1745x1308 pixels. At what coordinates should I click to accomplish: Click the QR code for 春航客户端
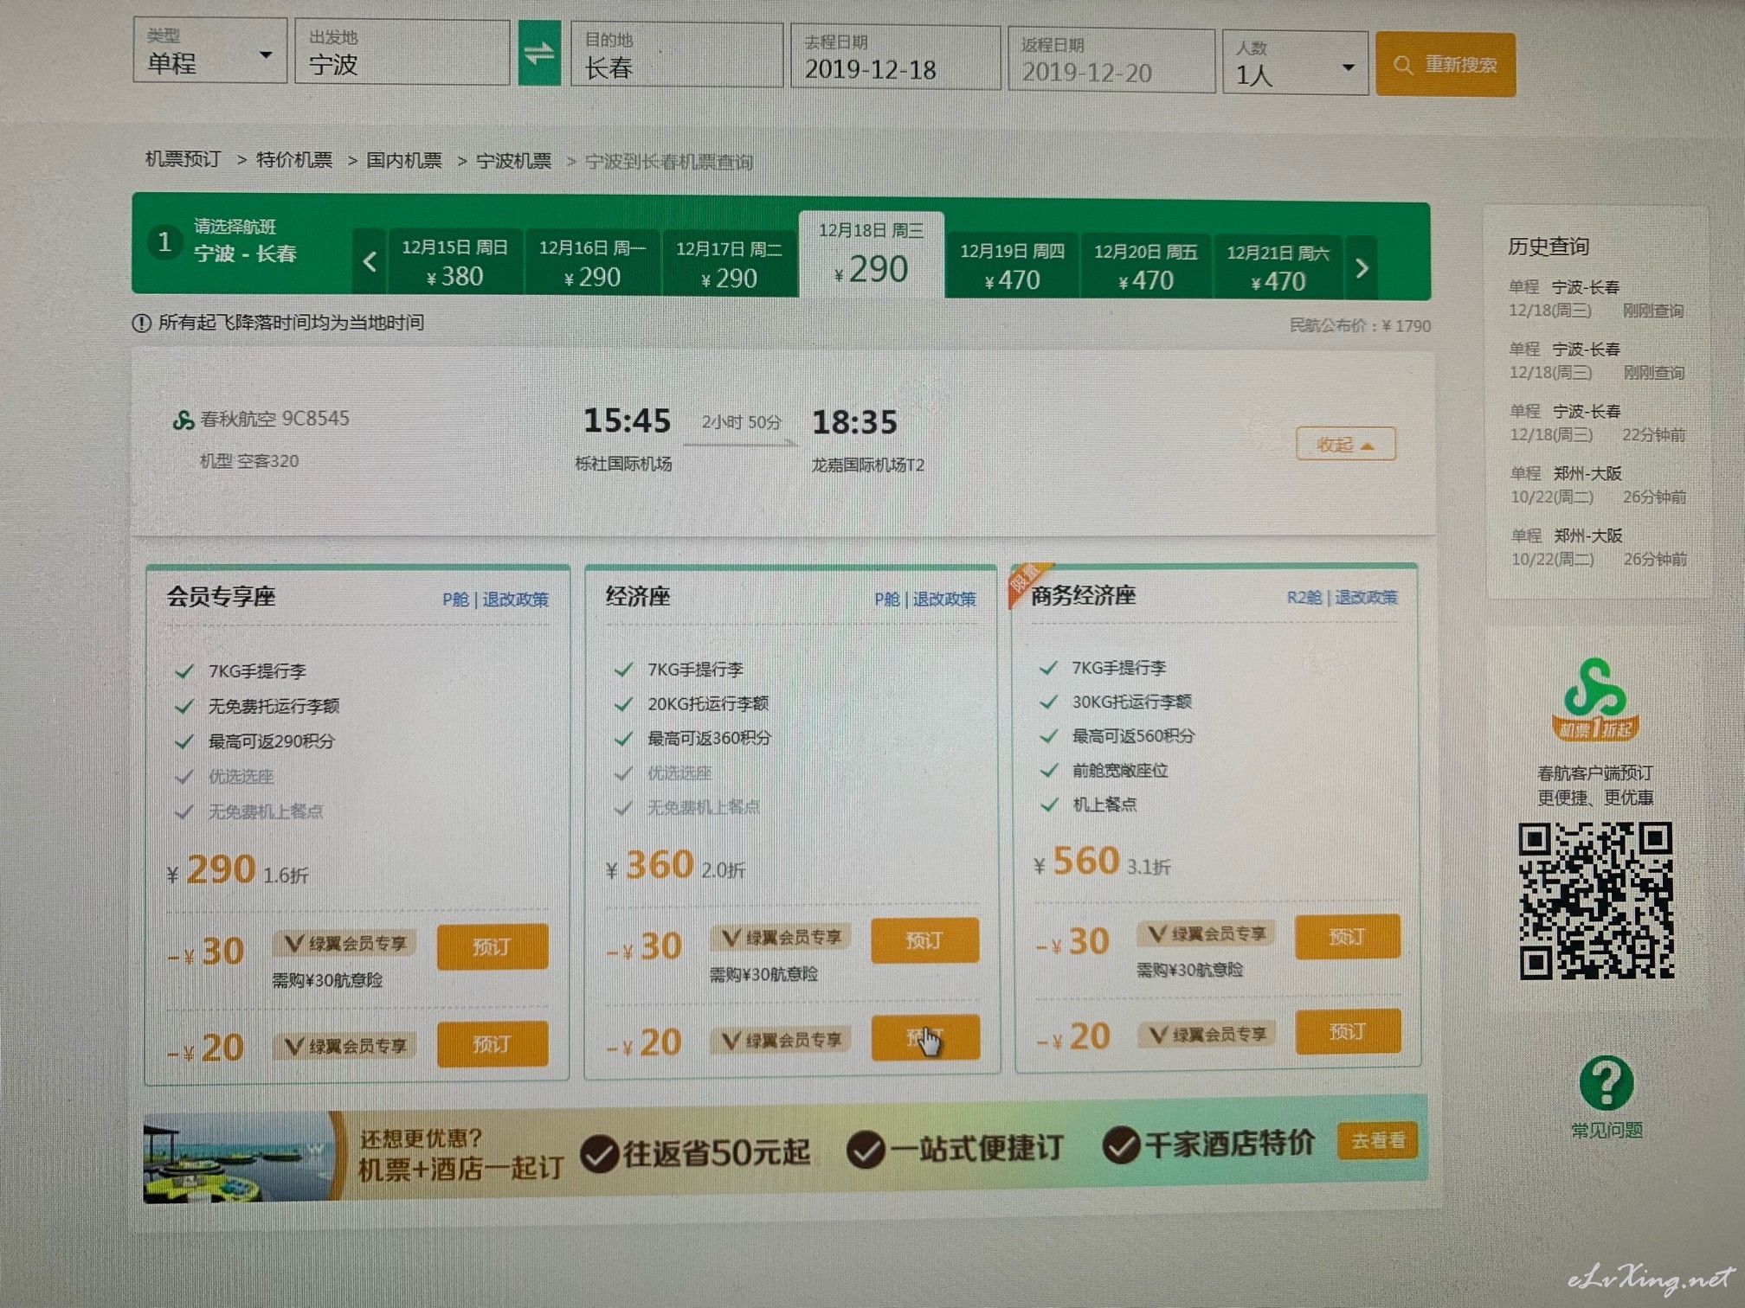tap(1596, 901)
